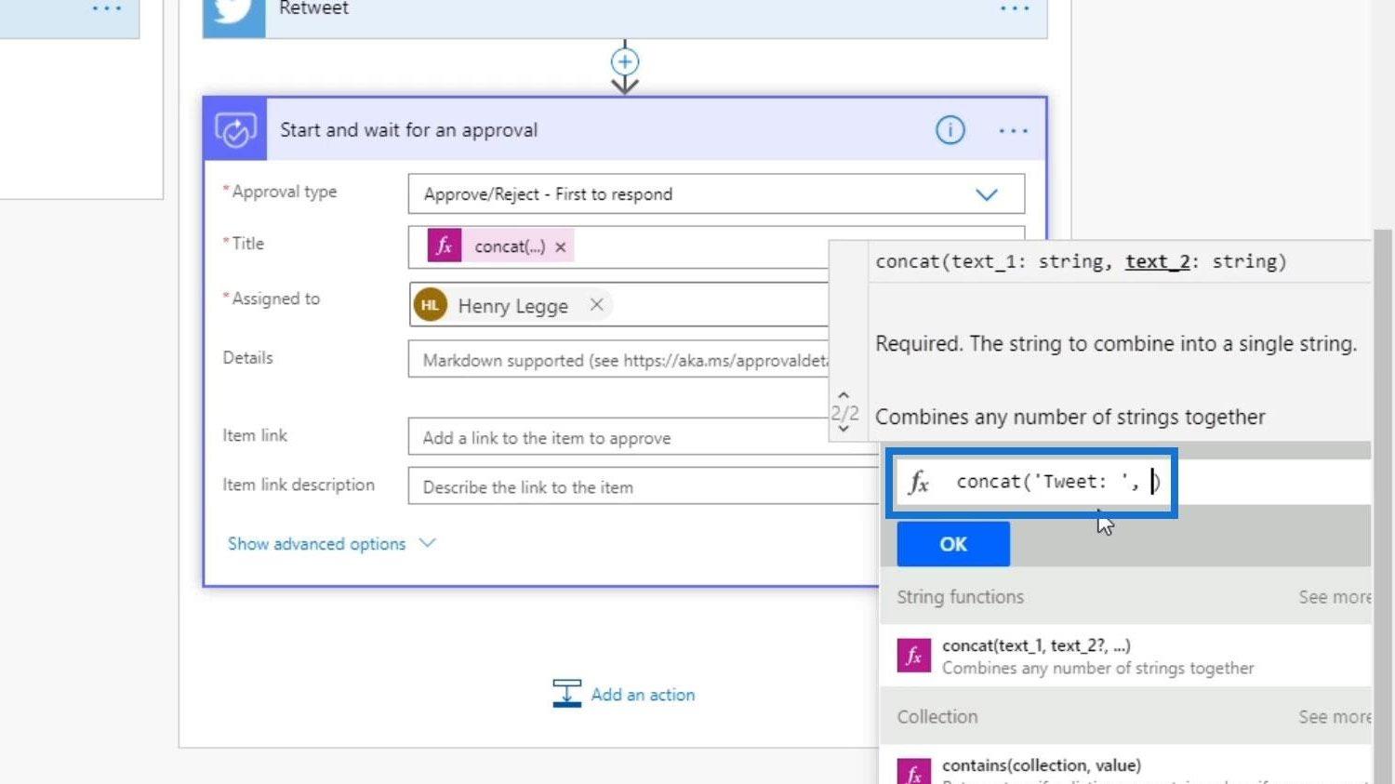See more Collection functions
Screen dimensions: 1395x784
pyautogui.click(x=1335, y=717)
